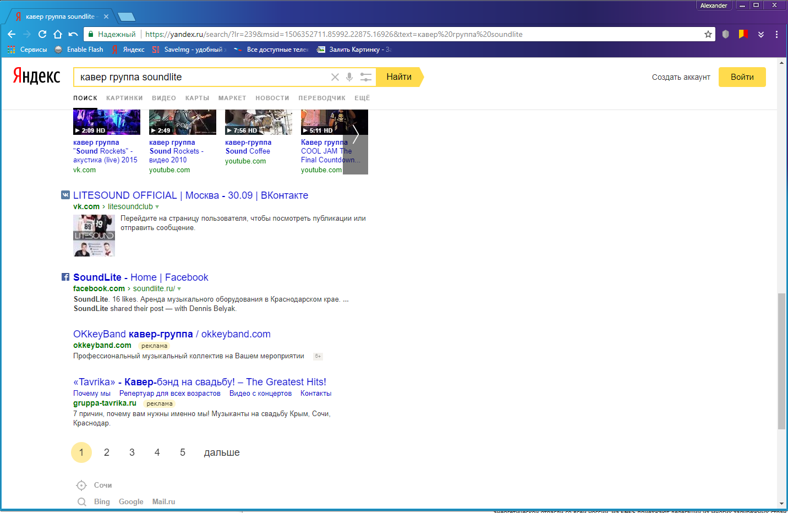
Task: Open the Яндекс bookmark in bookmarks bar
Action: (128, 50)
